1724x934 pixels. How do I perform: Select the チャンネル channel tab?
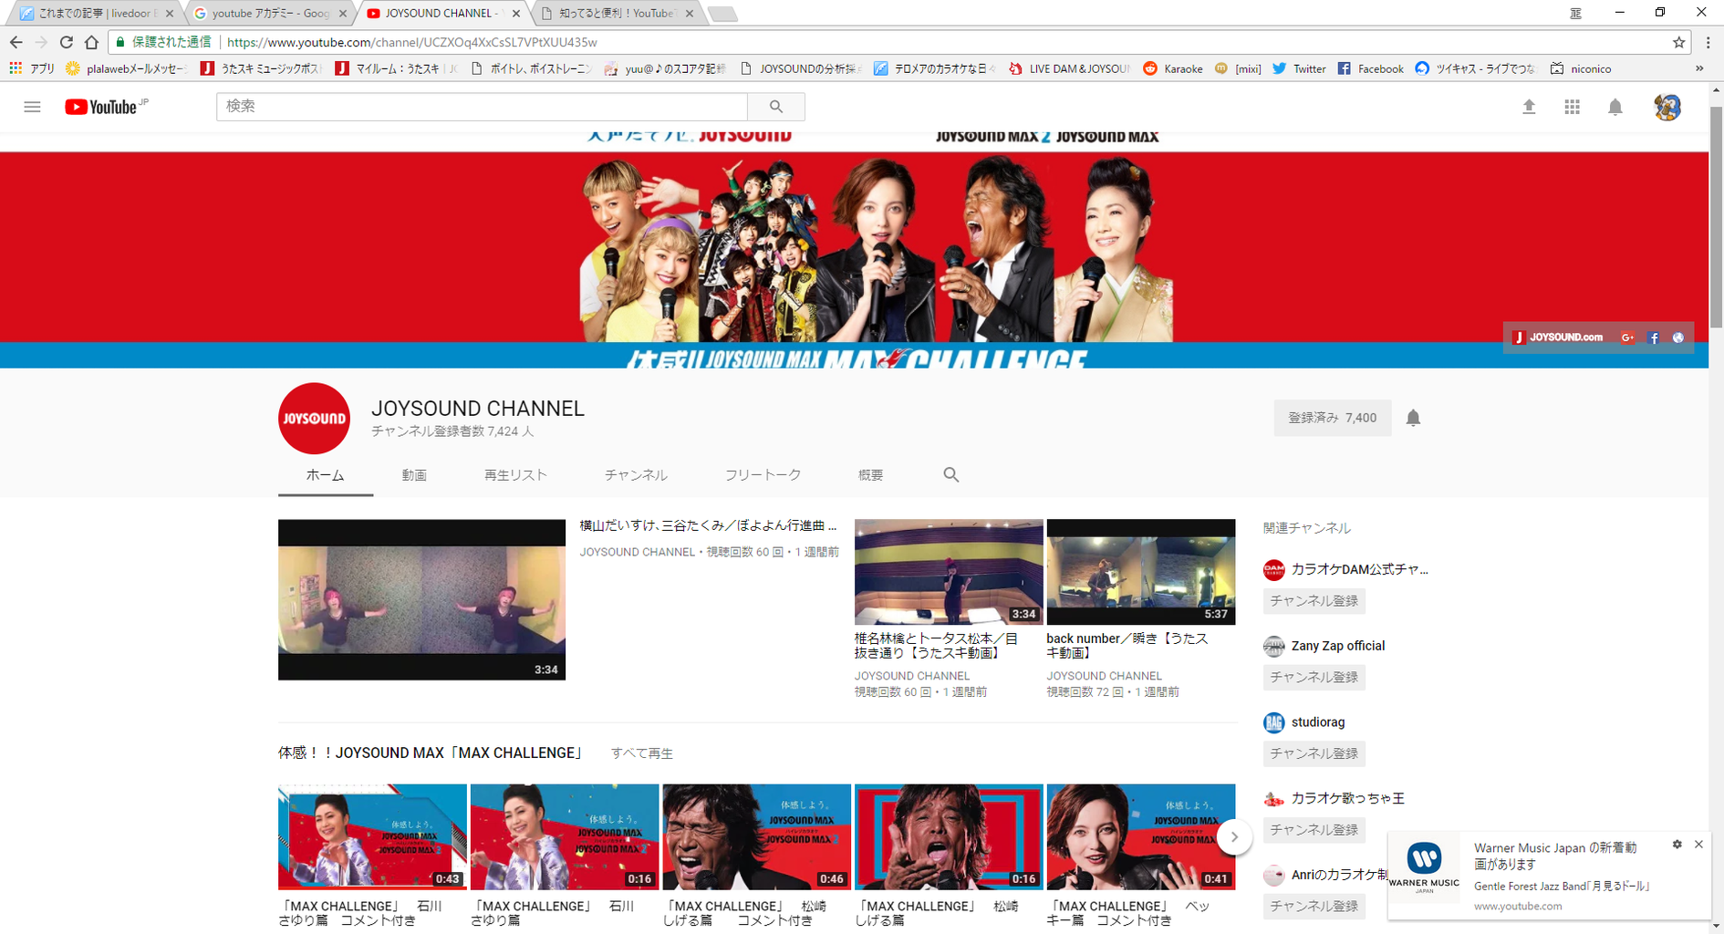click(636, 475)
